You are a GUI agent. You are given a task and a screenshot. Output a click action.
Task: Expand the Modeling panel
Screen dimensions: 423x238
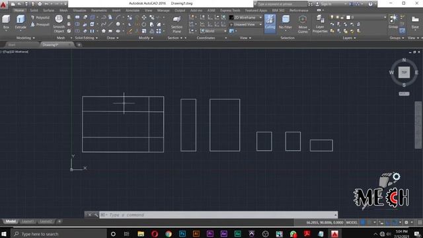pos(26,38)
